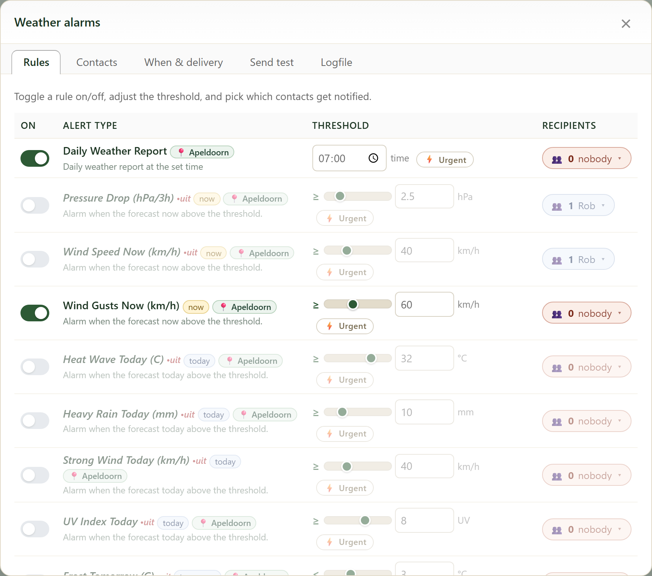This screenshot has width=652, height=576.
Task: Adjust the Heavy Rain Today threshold slider
Action: tap(357, 412)
